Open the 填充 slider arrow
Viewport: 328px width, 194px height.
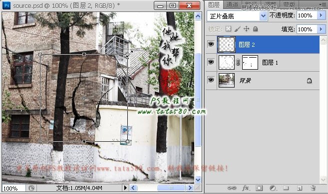pyautogui.click(x=321, y=29)
